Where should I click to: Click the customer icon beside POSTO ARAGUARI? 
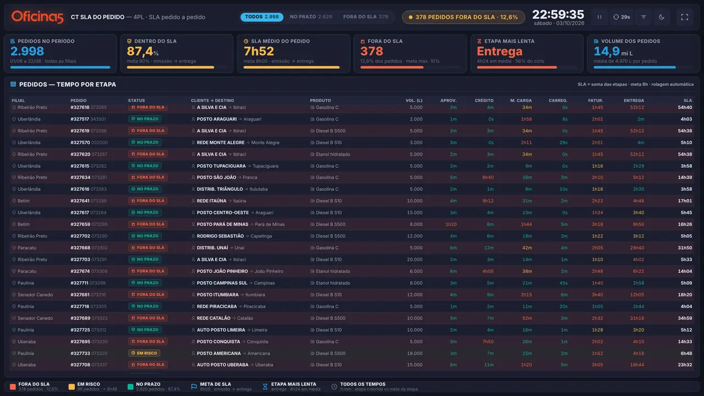click(193, 119)
